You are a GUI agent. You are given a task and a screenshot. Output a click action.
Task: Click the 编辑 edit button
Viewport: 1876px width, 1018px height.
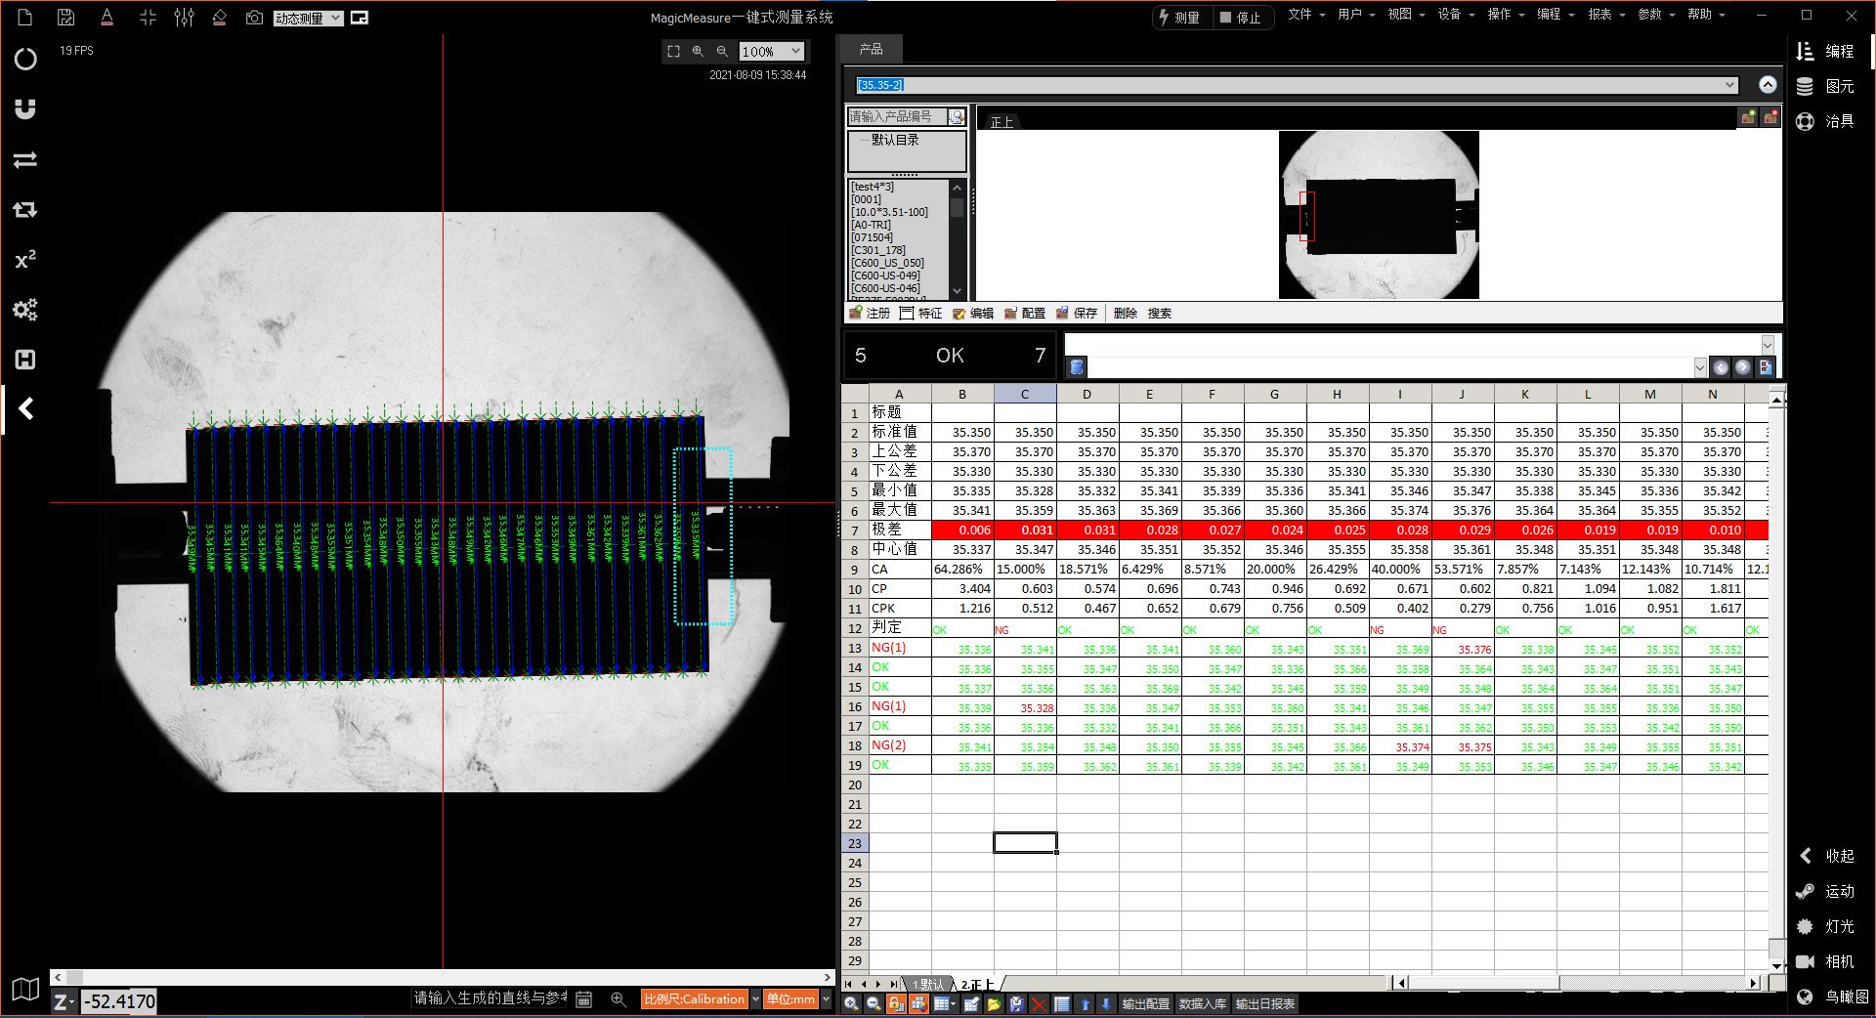[973, 313]
